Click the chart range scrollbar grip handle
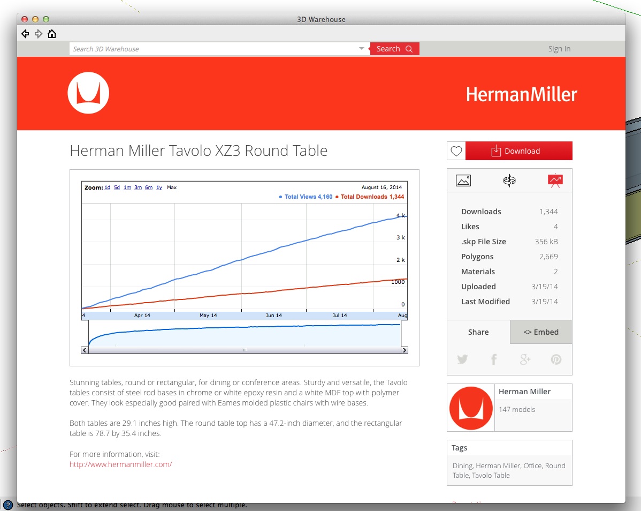The height and width of the screenshot is (511, 641). click(x=245, y=350)
